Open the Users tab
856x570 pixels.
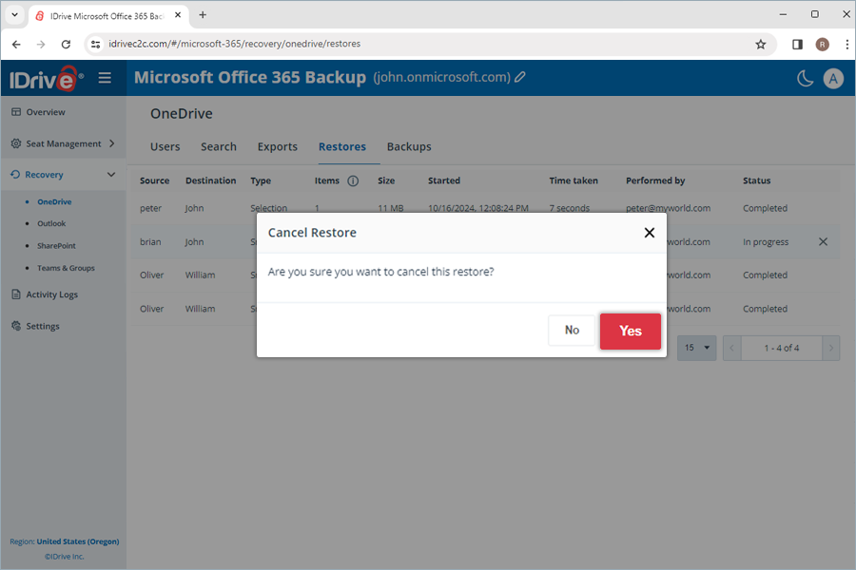pos(165,147)
